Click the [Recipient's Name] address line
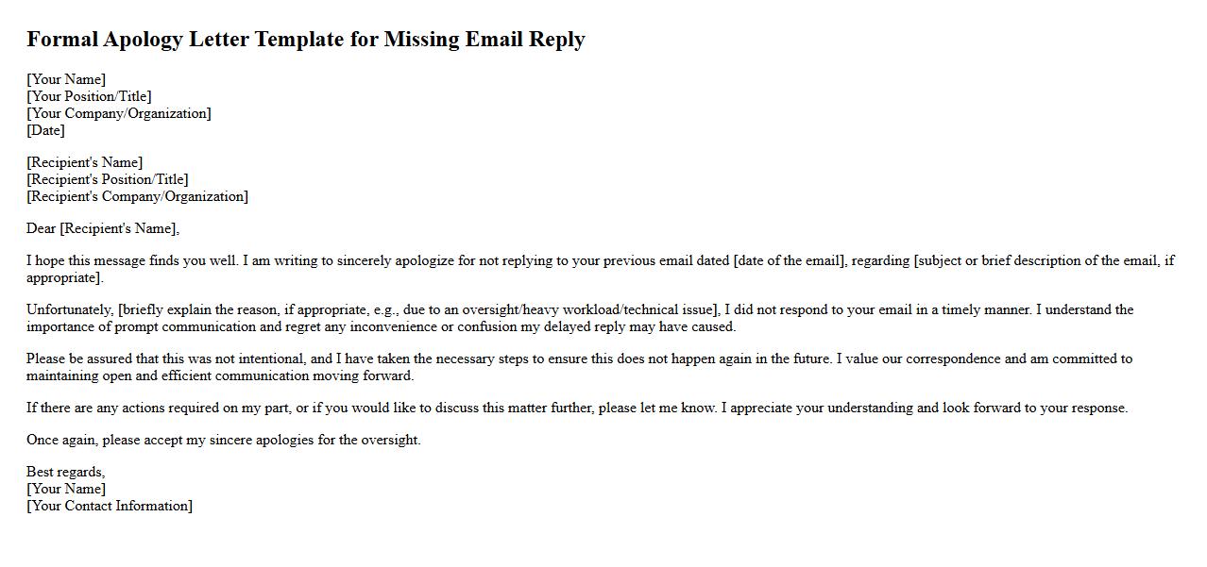 pyautogui.click(x=85, y=162)
